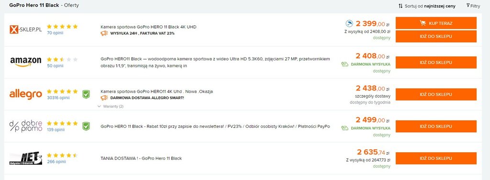Open the 70 opinii link for X-SKLEP.PL
The width and height of the screenshot is (490, 180).
(55, 33)
